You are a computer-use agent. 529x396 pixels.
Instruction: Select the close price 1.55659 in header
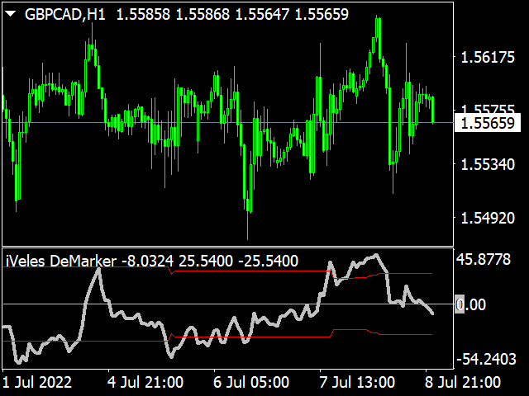pos(322,15)
